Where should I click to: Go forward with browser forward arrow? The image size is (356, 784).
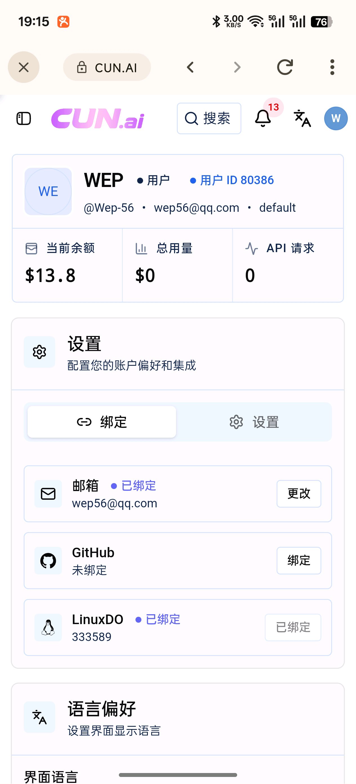coord(237,67)
